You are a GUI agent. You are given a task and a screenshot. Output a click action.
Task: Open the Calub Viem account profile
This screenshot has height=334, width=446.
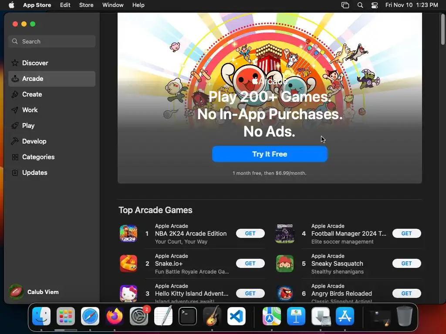34,292
